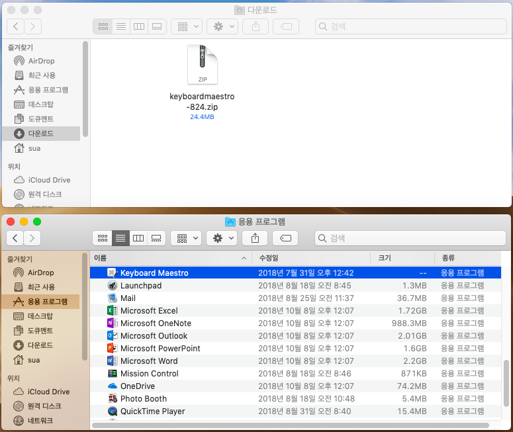Click the tag button in the 응용 프로그램 window
This screenshot has height=432, width=513.
285,238
